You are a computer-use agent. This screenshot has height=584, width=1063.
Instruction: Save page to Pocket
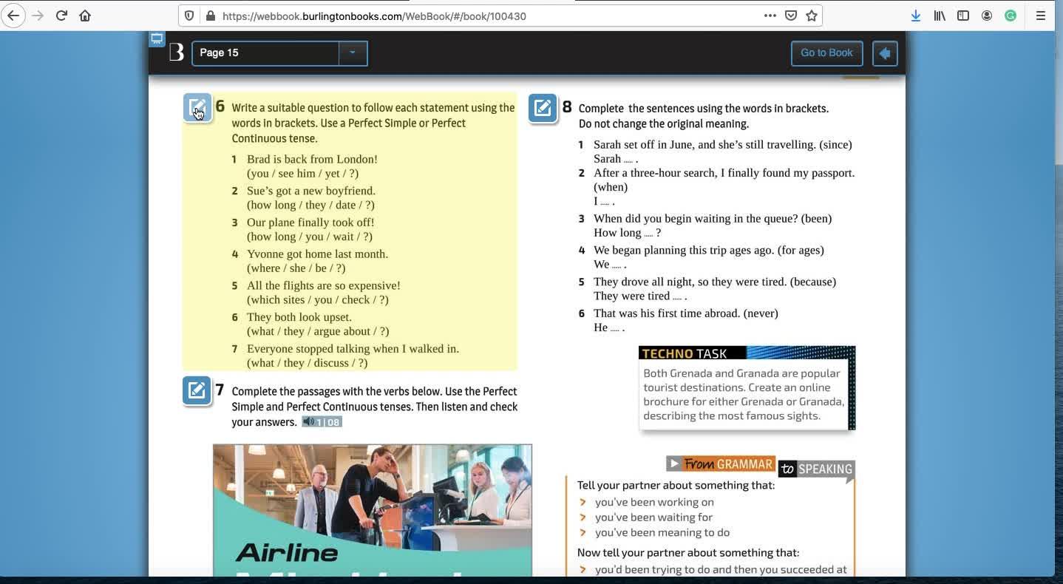tap(790, 16)
